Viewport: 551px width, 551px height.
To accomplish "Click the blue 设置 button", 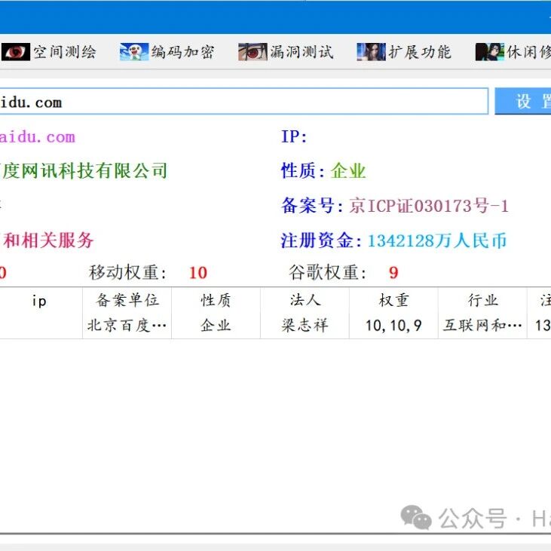I will point(523,102).
